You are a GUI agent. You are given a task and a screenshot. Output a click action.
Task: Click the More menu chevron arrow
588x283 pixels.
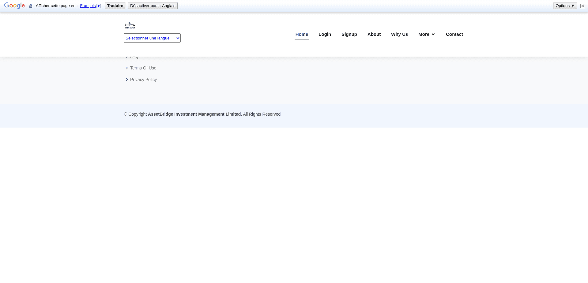[x=433, y=34]
